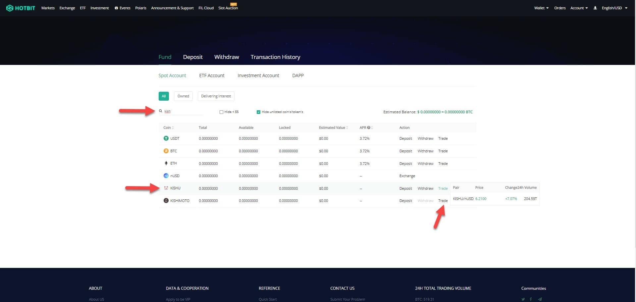The width and height of the screenshot is (636, 302).
Task: Click Exchange in the nUSD row
Action: [407, 176]
